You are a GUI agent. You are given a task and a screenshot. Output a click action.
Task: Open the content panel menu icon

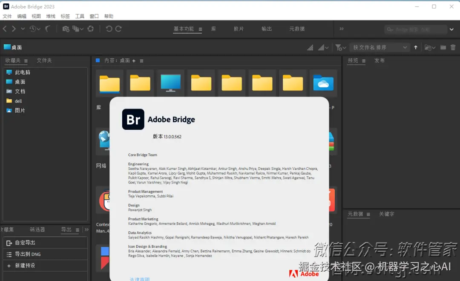(142, 61)
